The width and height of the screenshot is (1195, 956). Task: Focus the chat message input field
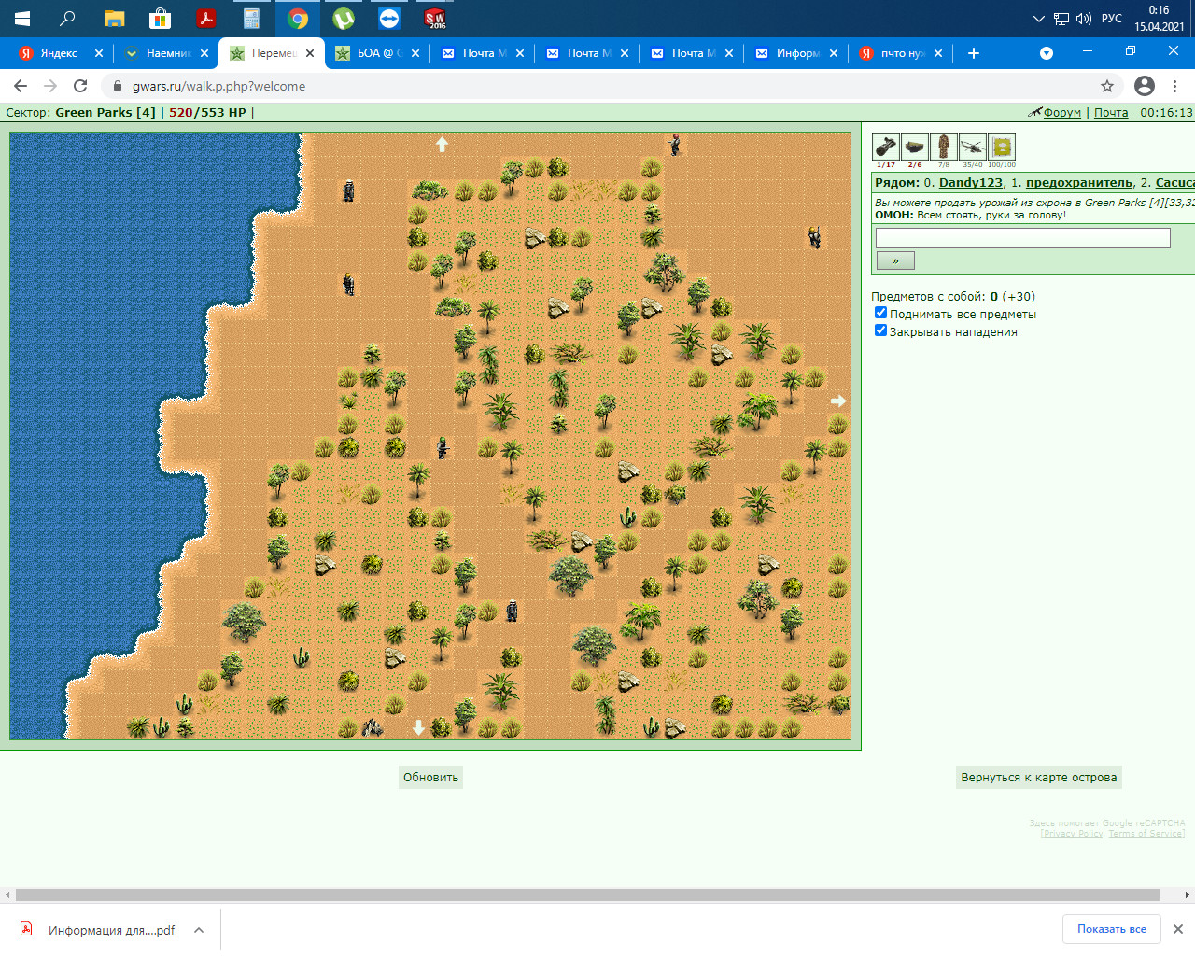pos(1022,238)
